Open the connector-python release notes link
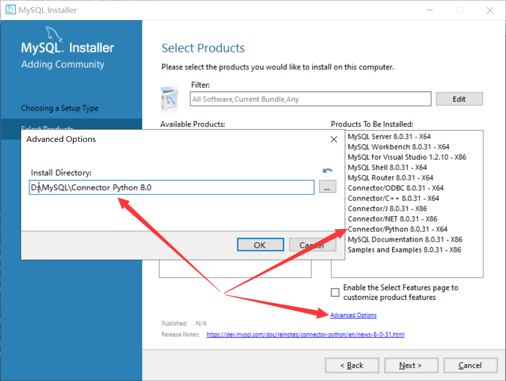This screenshot has height=381, width=506. pos(305,334)
